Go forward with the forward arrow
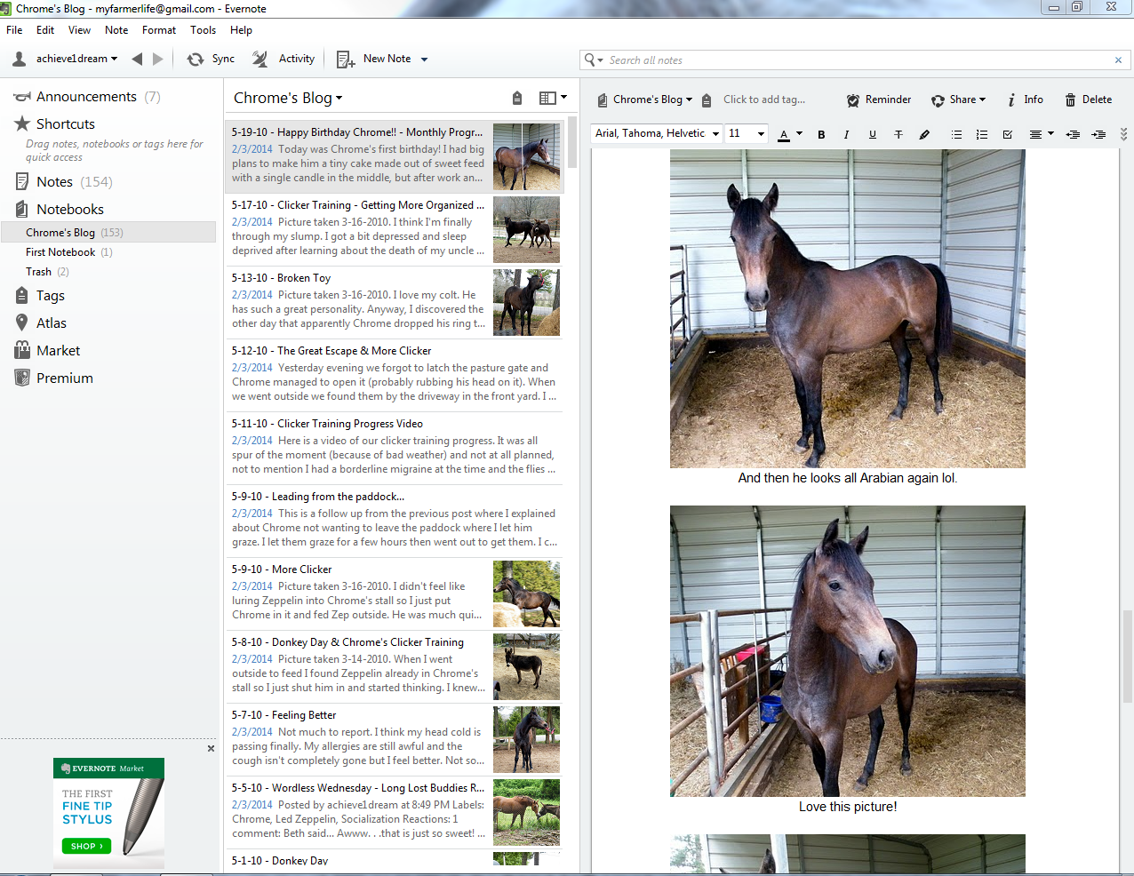Screen dimensions: 1134x876 click(x=158, y=59)
